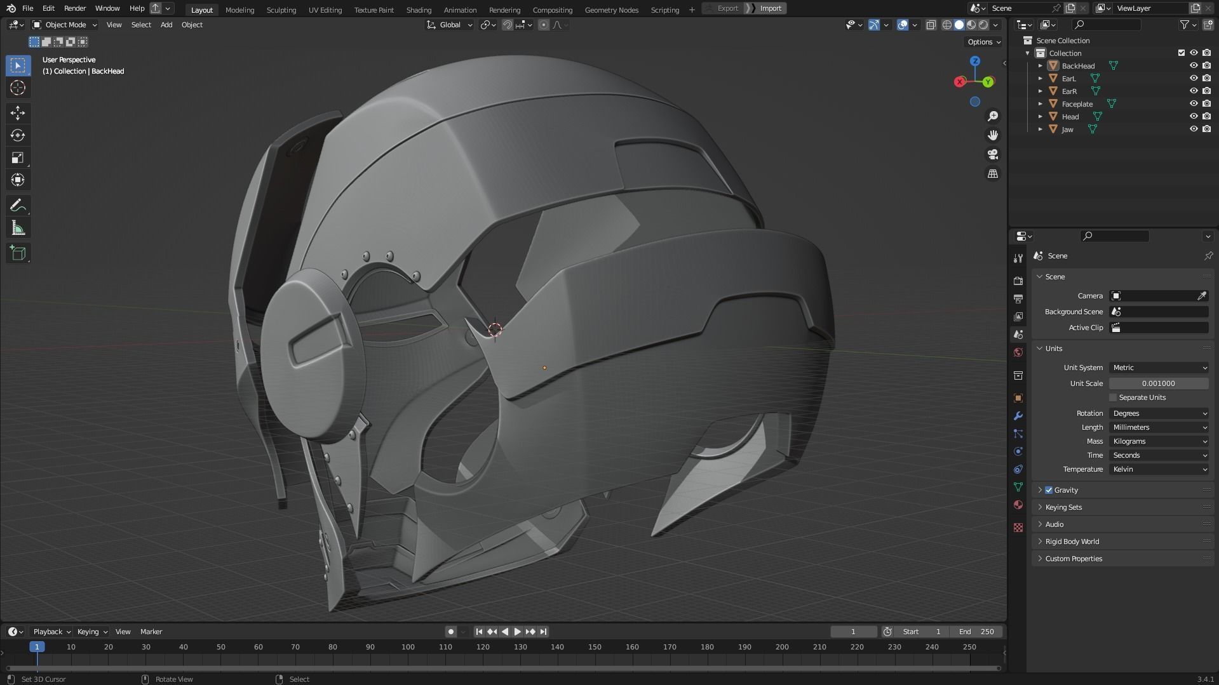The width and height of the screenshot is (1219, 685).
Task: Open the timeline Playback popover
Action: pyautogui.click(x=51, y=632)
